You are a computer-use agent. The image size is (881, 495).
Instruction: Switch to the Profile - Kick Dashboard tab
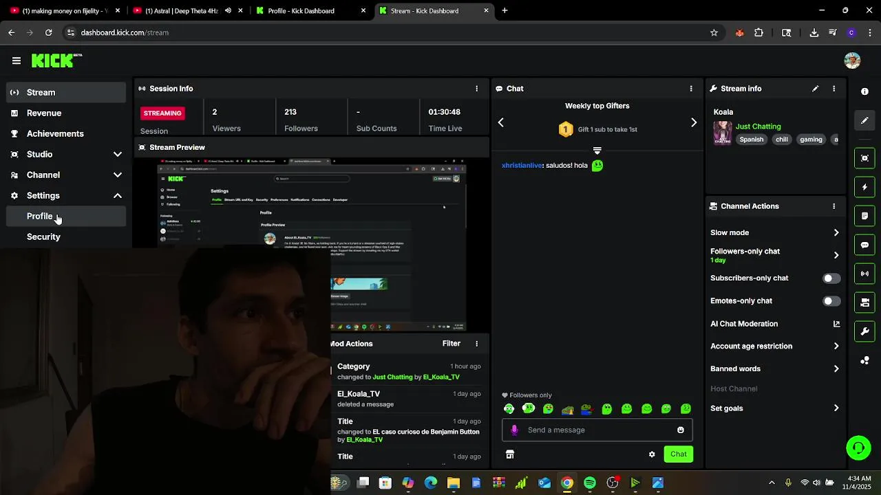pos(311,10)
